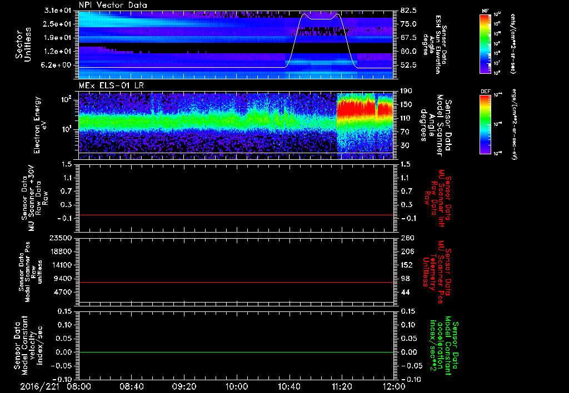Click the "Sector Unitless" axis title
This screenshot has height=393, width=569.
pos(23,44)
